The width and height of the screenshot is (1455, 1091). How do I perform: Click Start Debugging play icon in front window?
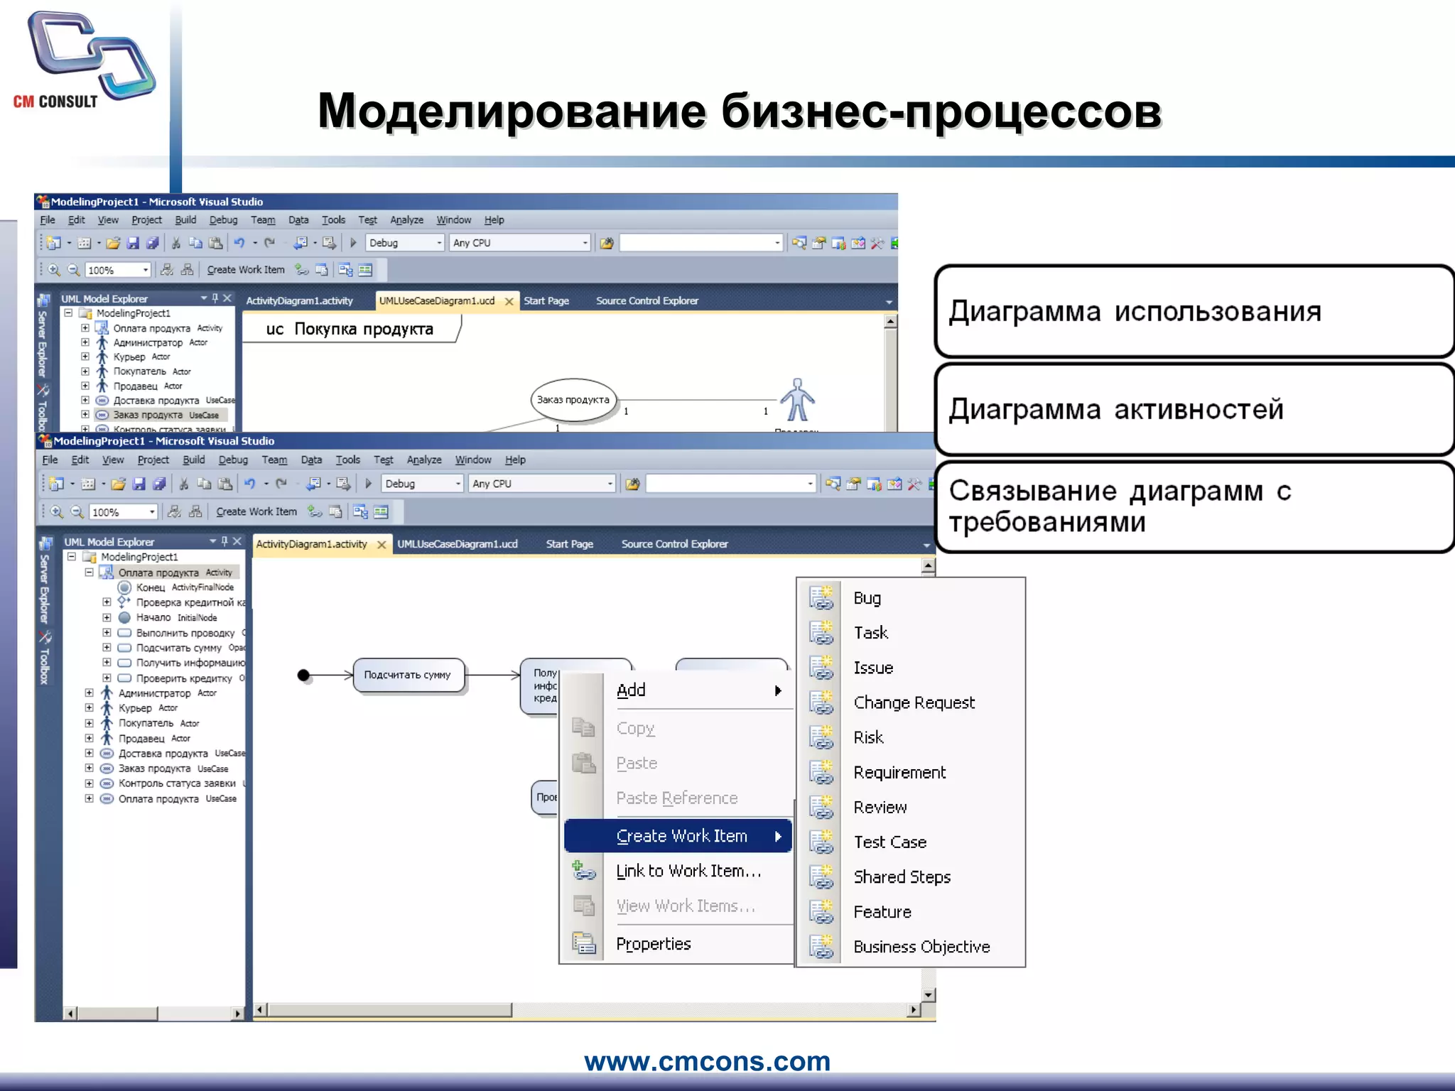[x=368, y=484]
